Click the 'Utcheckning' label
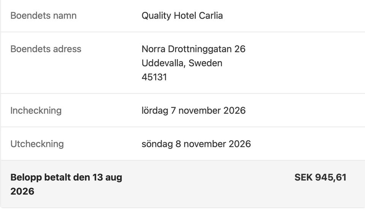 click(37, 144)
